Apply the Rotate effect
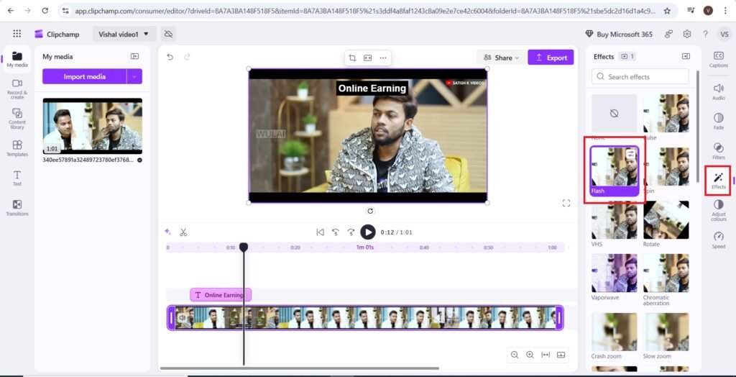 coord(666,220)
